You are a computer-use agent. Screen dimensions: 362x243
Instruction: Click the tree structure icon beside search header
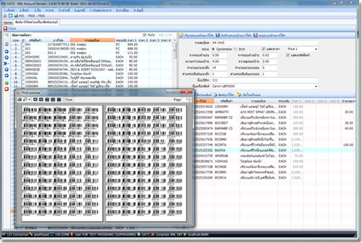coord(7,35)
